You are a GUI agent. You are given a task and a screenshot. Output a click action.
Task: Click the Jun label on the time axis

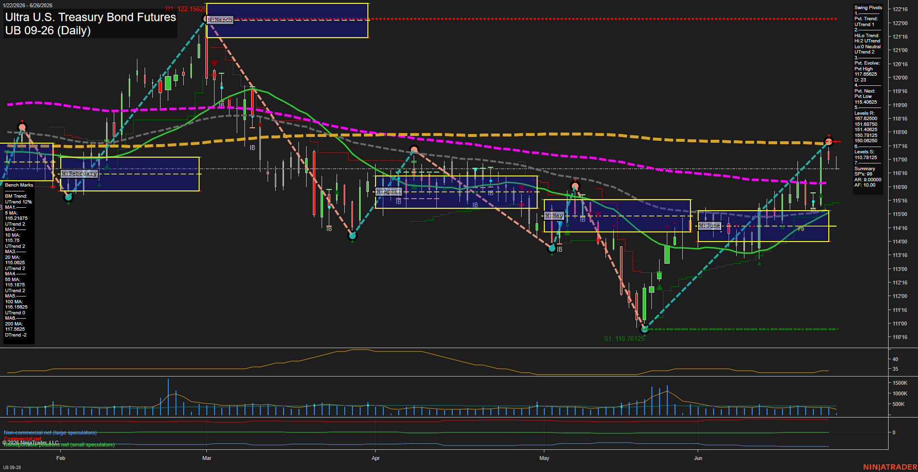click(x=698, y=458)
